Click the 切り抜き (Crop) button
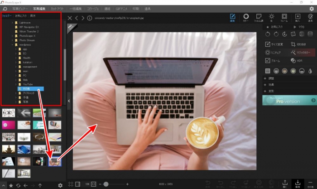The width and height of the screenshot is (317, 189). pos(298,44)
